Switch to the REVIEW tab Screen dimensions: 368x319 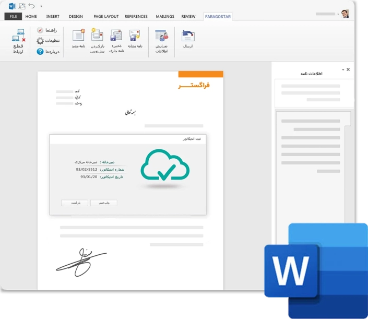pyautogui.click(x=188, y=16)
